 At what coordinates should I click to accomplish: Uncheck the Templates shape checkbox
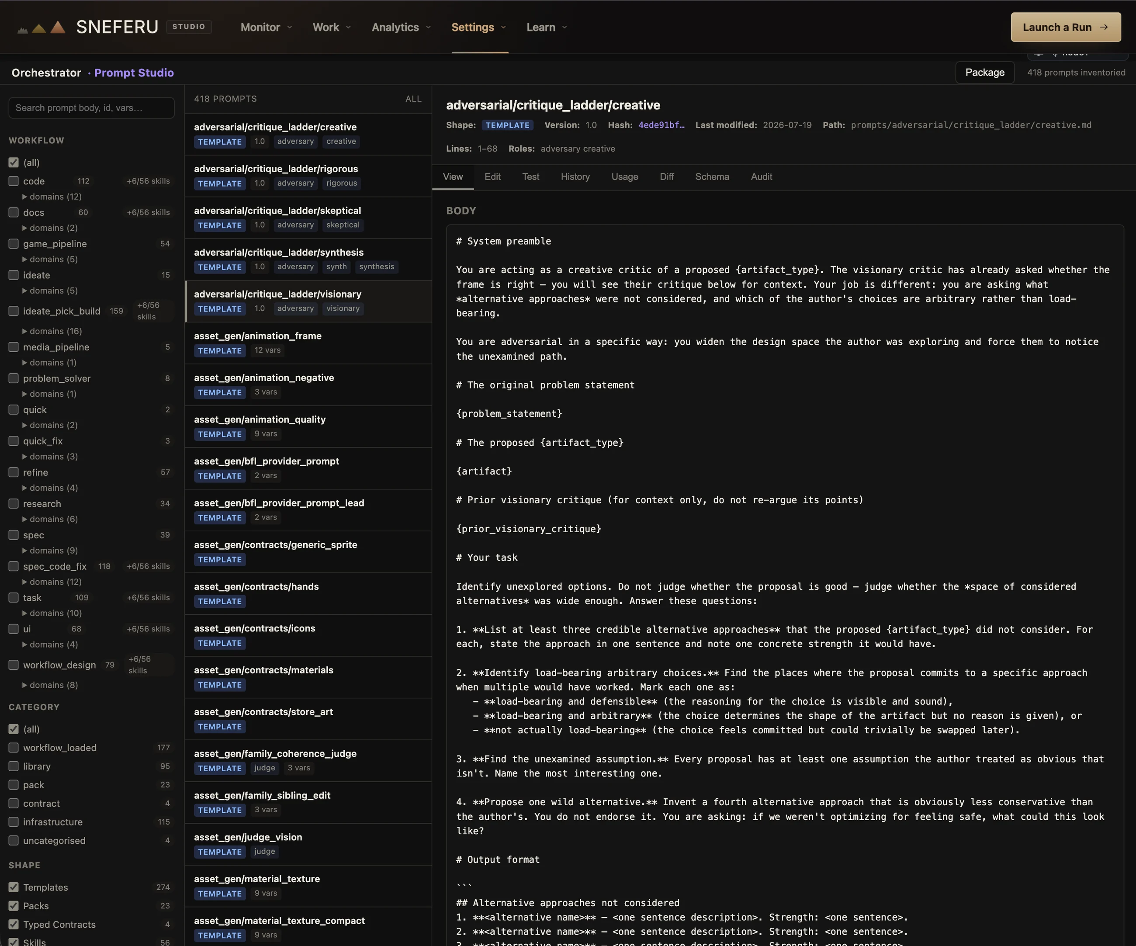coord(14,887)
